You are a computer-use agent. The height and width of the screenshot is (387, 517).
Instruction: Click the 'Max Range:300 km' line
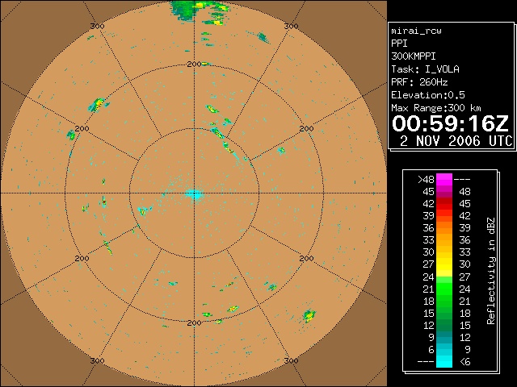[436, 108]
